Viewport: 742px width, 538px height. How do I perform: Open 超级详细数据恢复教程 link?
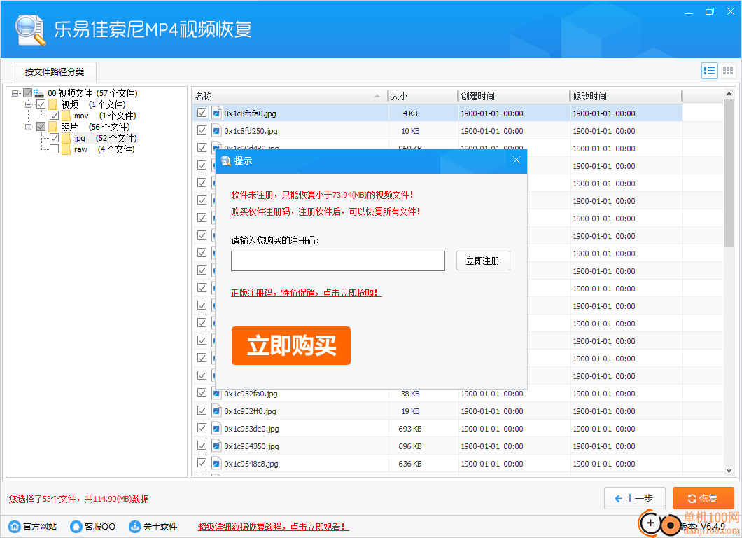[273, 527]
